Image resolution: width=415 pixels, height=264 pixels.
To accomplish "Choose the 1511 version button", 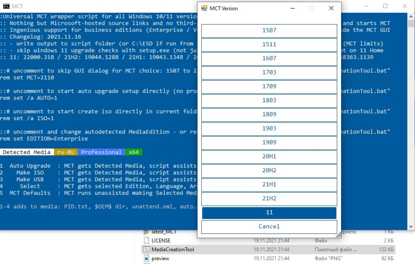I will (269, 45).
